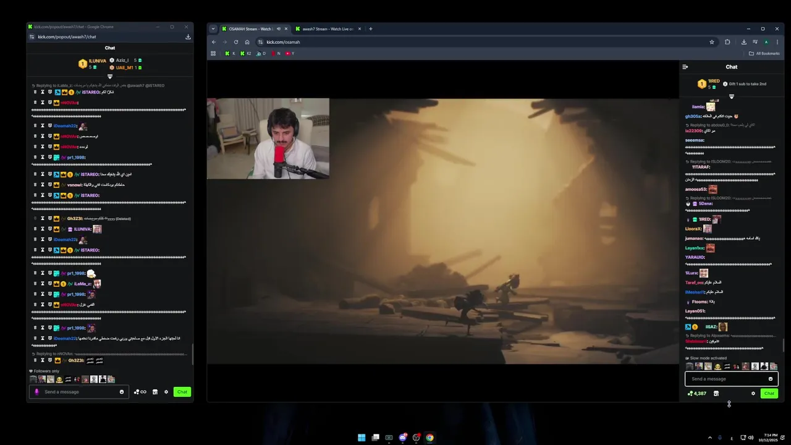This screenshot has width=791, height=445.
Task: Click green Chat button in popout chat
Action: pyautogui.click(x=182, y=392)
